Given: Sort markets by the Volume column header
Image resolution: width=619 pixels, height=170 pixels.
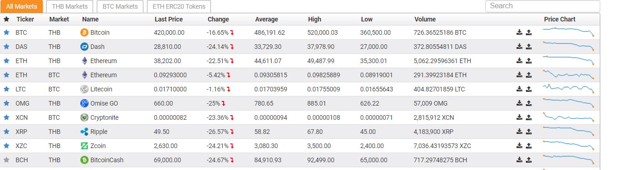Looking at the screenshot, I should pos(425,19).
